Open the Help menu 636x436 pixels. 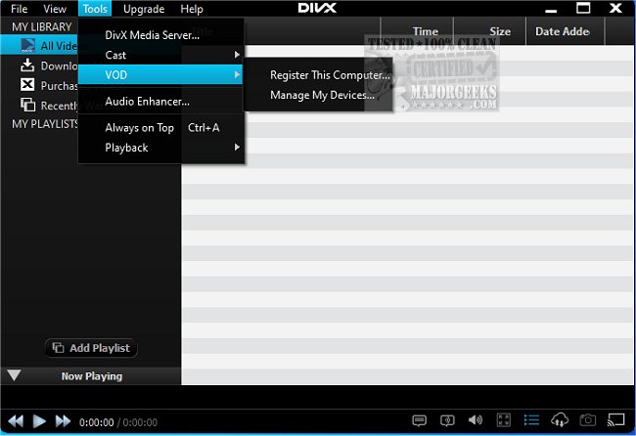point(192,9)
